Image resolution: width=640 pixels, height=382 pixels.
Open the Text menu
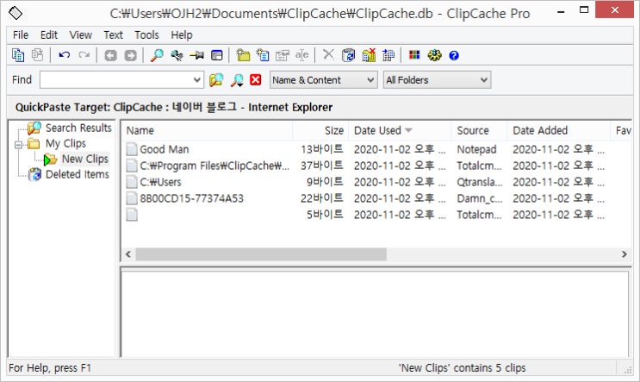(x=113, y=35)
